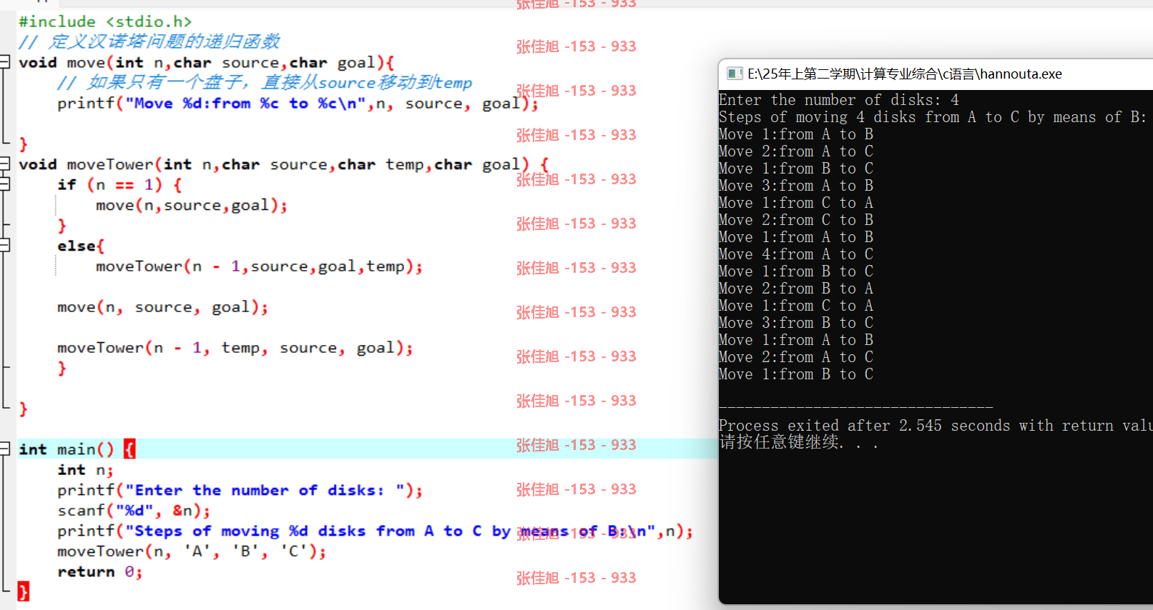The width and height of the screenshot is (1153, 610).
Task: Click the highlighted 'int main() {' line
Action: [77, 449]
